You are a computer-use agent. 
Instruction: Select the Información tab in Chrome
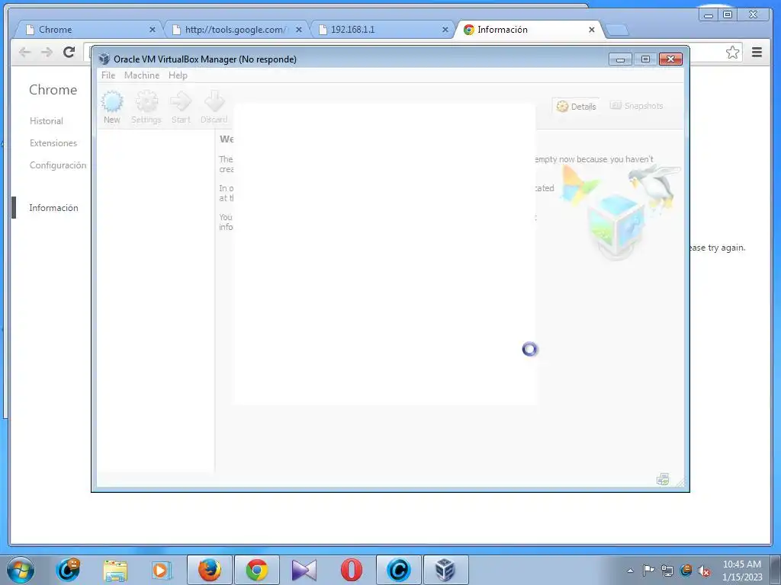(x=529, y=30)
